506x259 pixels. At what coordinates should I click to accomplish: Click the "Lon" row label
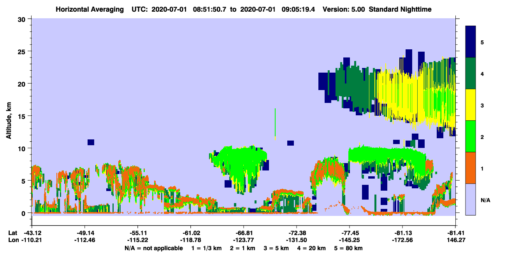pyautogui.click(x=13, y=240)
